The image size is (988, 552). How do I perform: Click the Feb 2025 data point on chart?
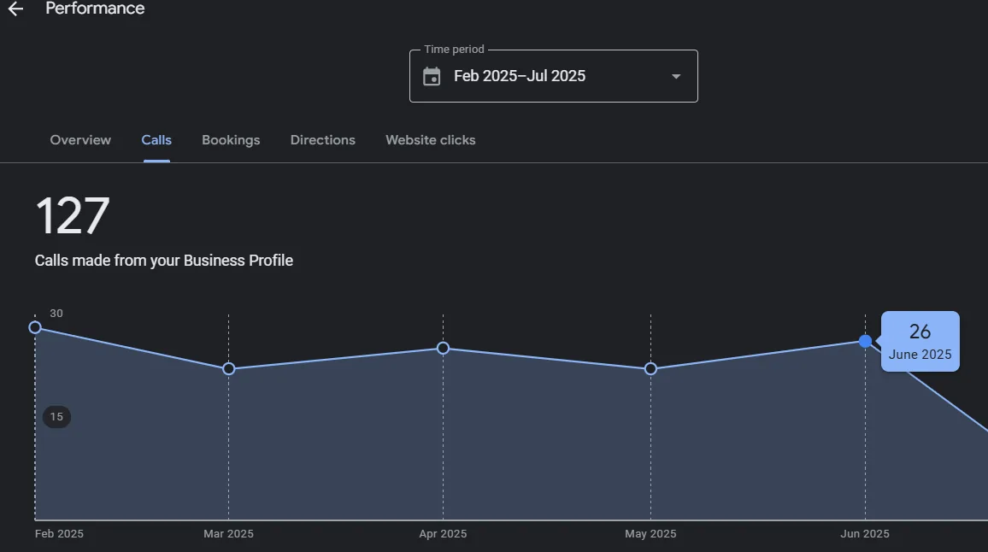click(35, 327)
